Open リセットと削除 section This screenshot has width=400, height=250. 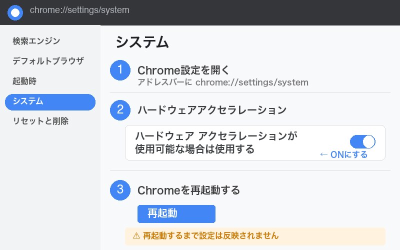tap(40, 121)
